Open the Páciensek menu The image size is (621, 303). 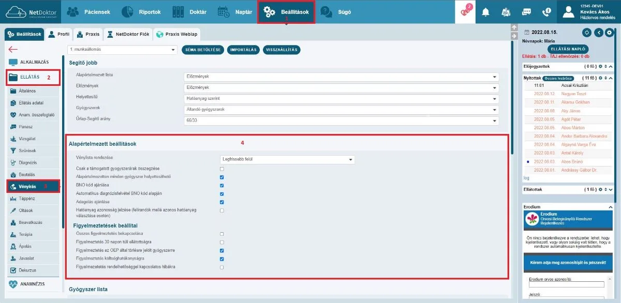88,11
